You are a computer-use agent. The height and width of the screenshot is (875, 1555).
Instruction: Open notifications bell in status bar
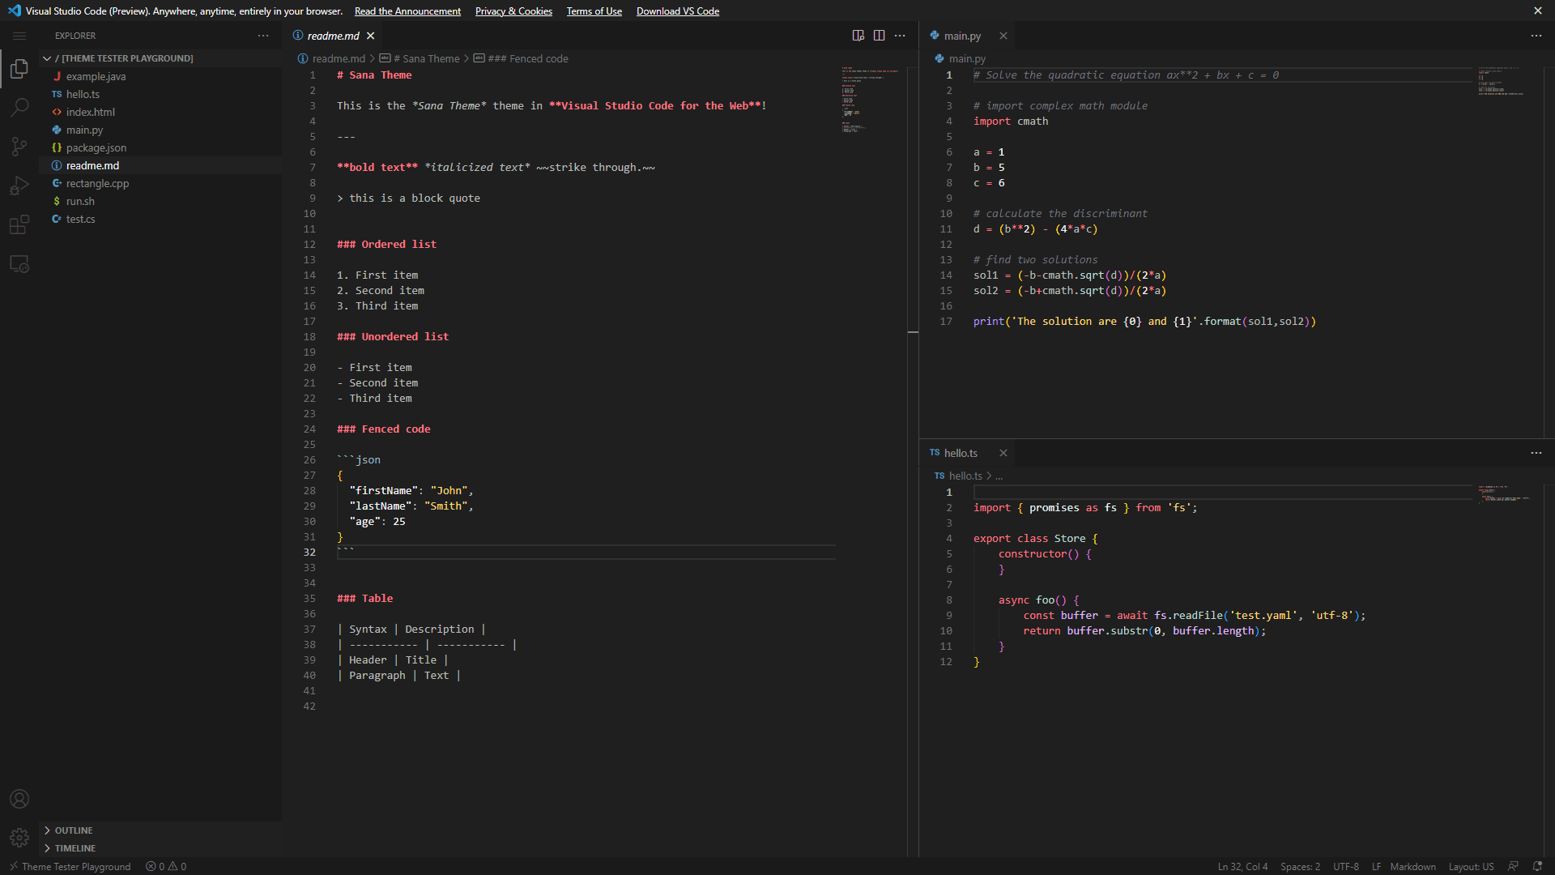pos(1537,866)
